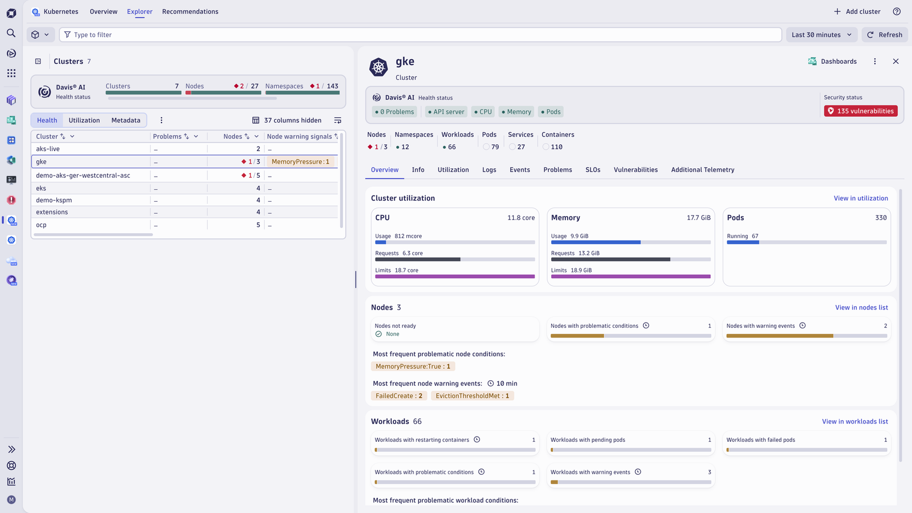
Task: Open three-dot menu beside Metadata
Action: 161,120
